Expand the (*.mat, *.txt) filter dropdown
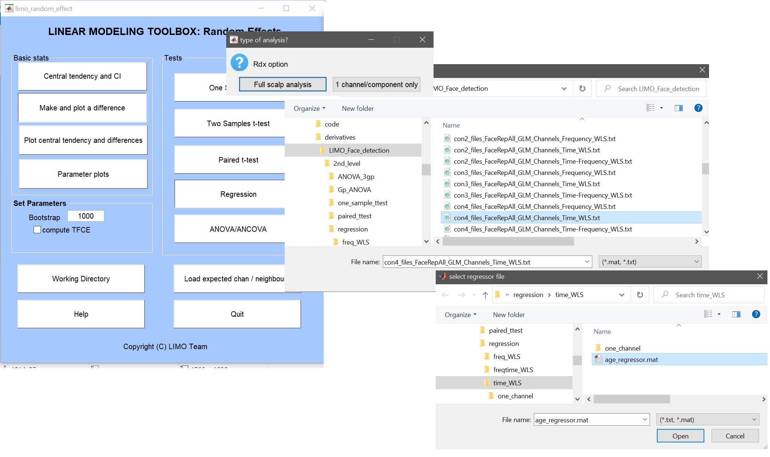770x457 pixels. (650, 262)
